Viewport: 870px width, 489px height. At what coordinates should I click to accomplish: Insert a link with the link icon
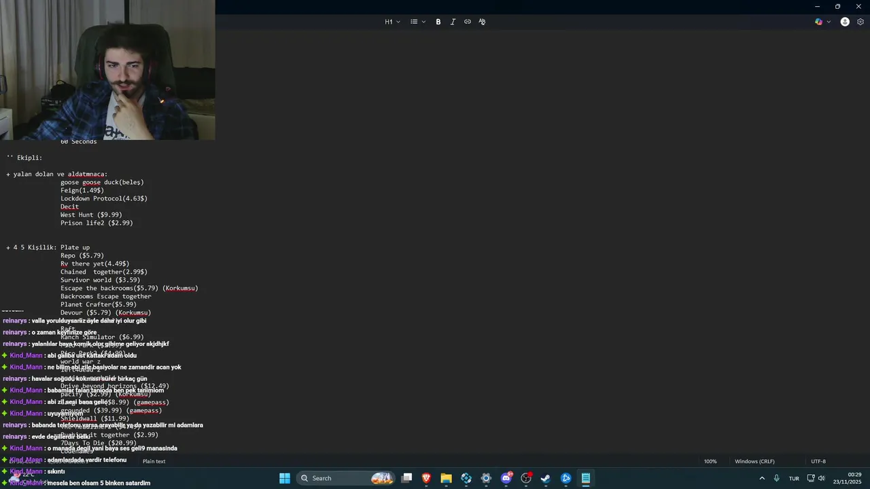coord(468,22)
